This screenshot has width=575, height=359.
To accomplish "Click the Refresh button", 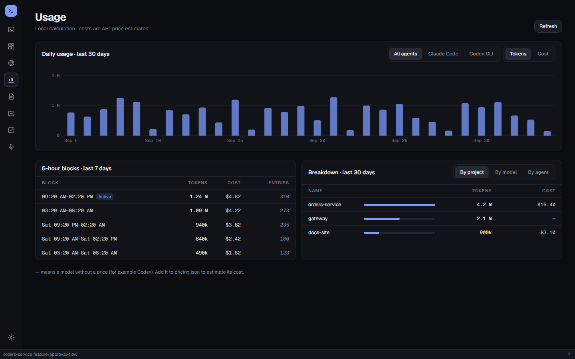I will click(548, 26).
